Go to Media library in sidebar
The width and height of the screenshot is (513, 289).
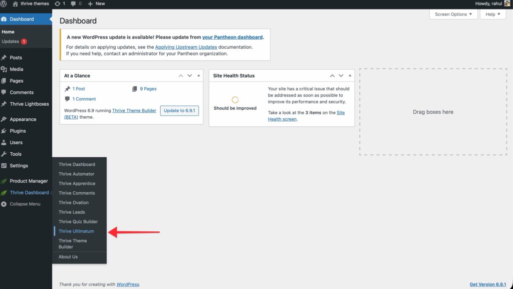(x=16, y=69)
